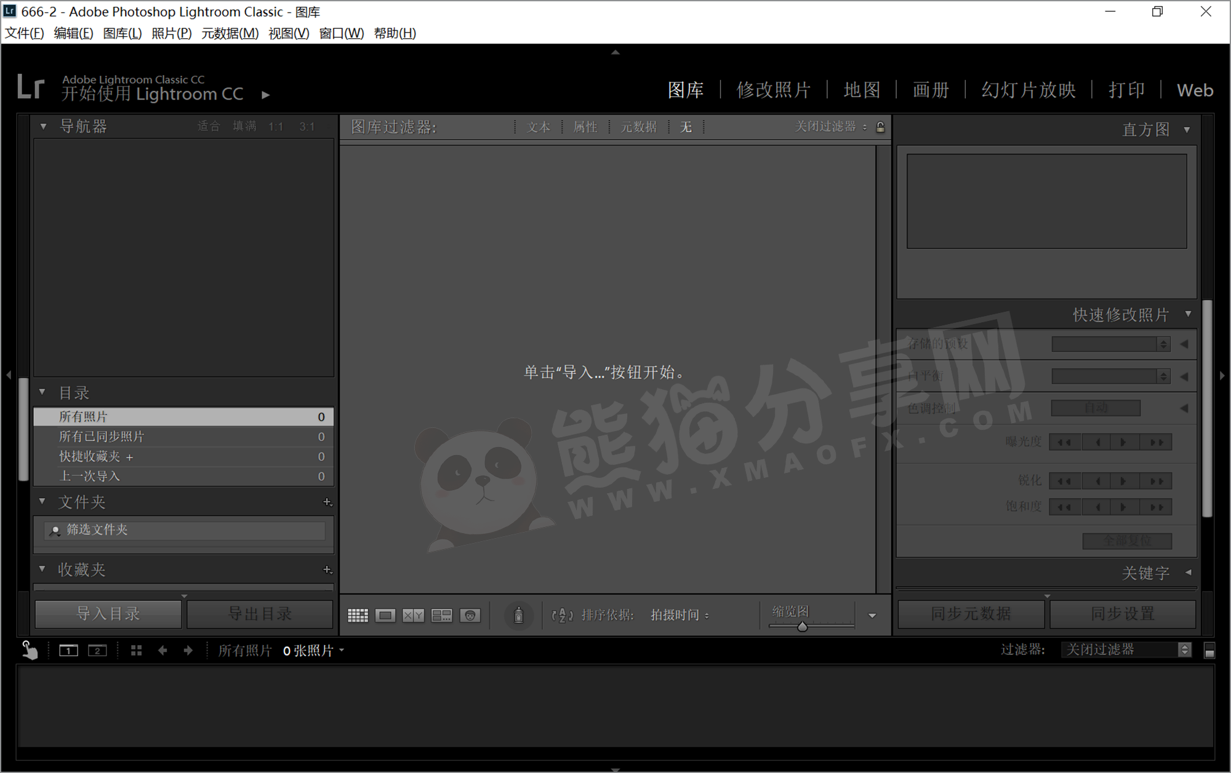Expand the 收藏夹 panel
This screenshot has height=773, width=1231.
click(41, 569)
